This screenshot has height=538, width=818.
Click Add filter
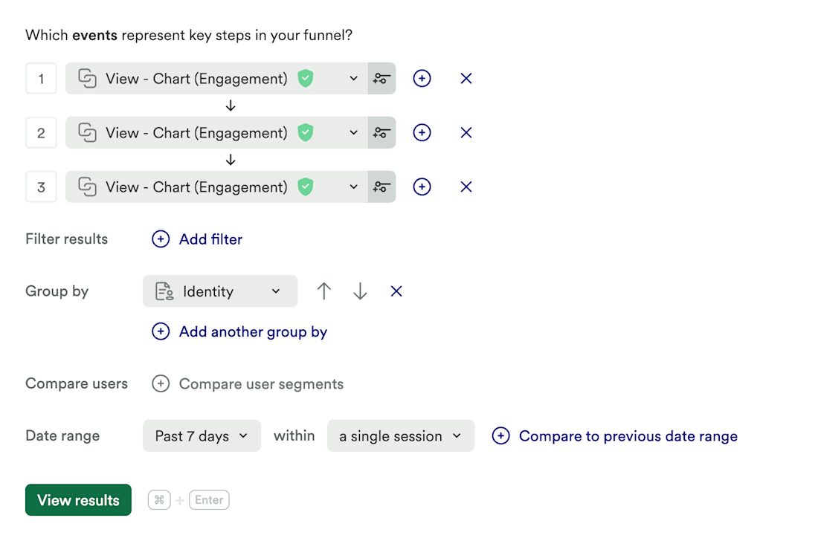point(198,239)
